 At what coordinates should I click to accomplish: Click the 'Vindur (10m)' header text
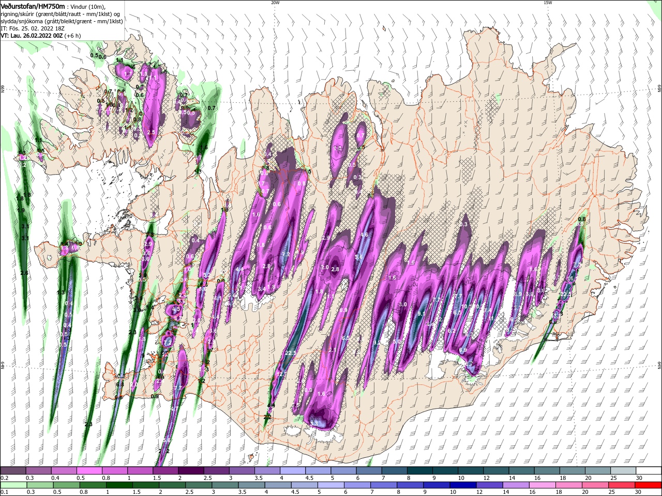(88, 6)
